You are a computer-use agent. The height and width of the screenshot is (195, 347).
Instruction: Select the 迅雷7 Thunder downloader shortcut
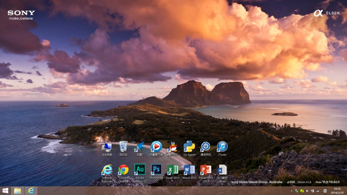[140, 149]
